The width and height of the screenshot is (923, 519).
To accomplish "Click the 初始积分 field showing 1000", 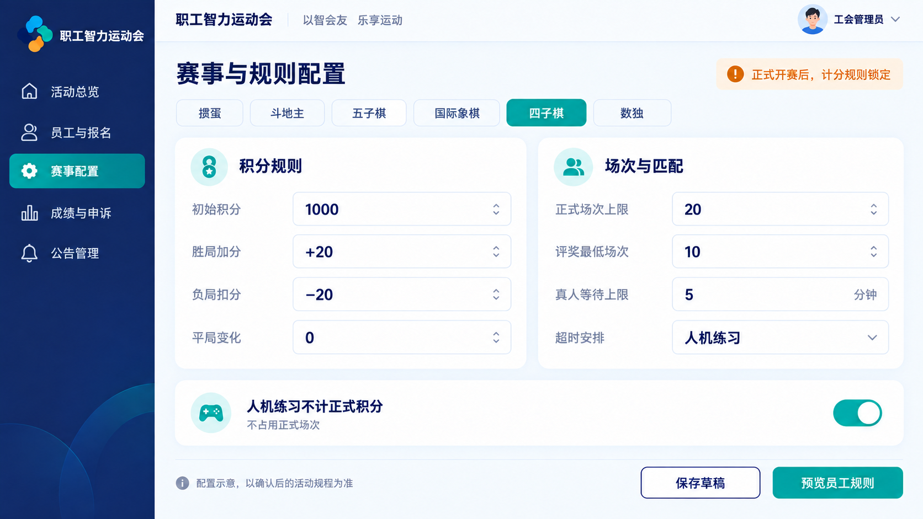I will (402, 209).
